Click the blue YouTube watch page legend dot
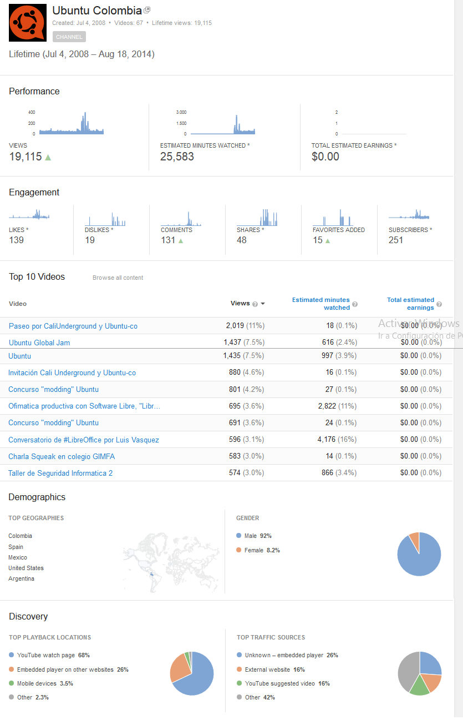Screen dimensions: 463x720 pyautogui.click(x=12, y=655)
